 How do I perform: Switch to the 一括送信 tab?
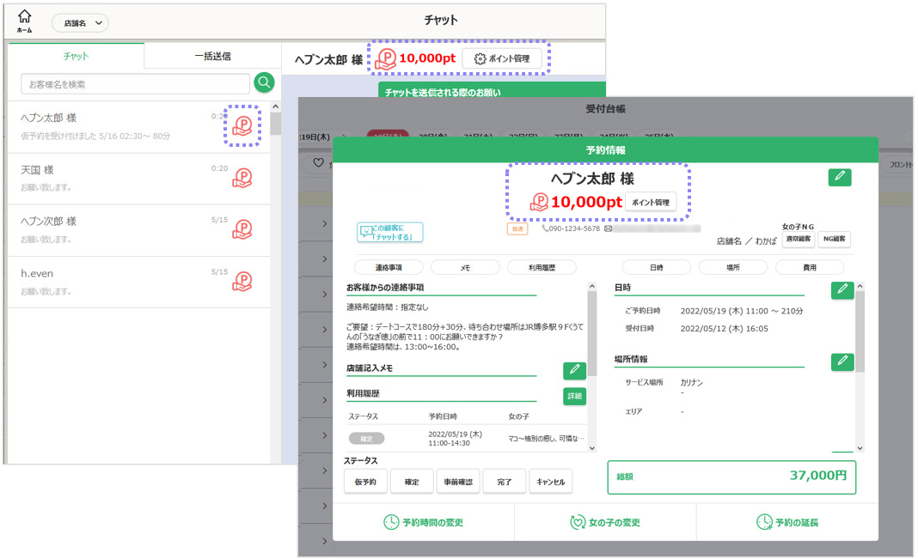[212, 56]
